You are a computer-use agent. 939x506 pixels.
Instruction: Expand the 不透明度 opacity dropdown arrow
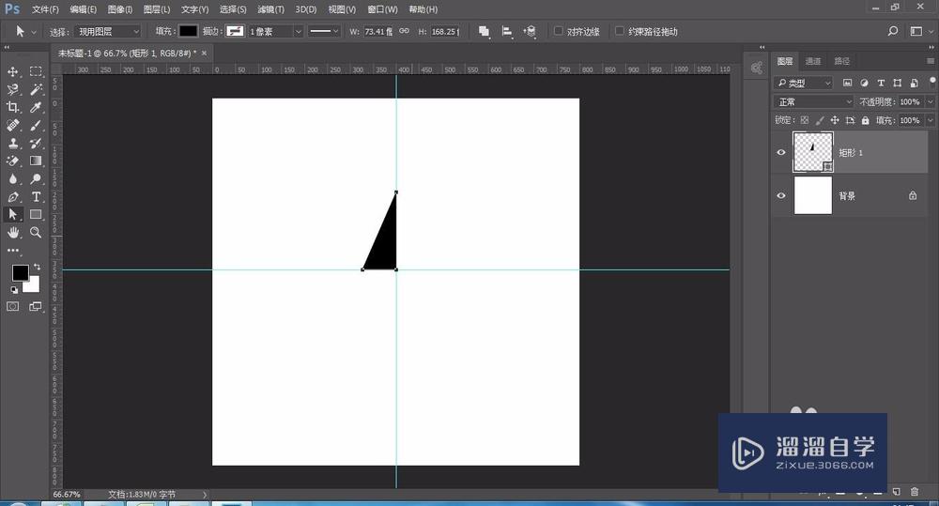point(930,101)
